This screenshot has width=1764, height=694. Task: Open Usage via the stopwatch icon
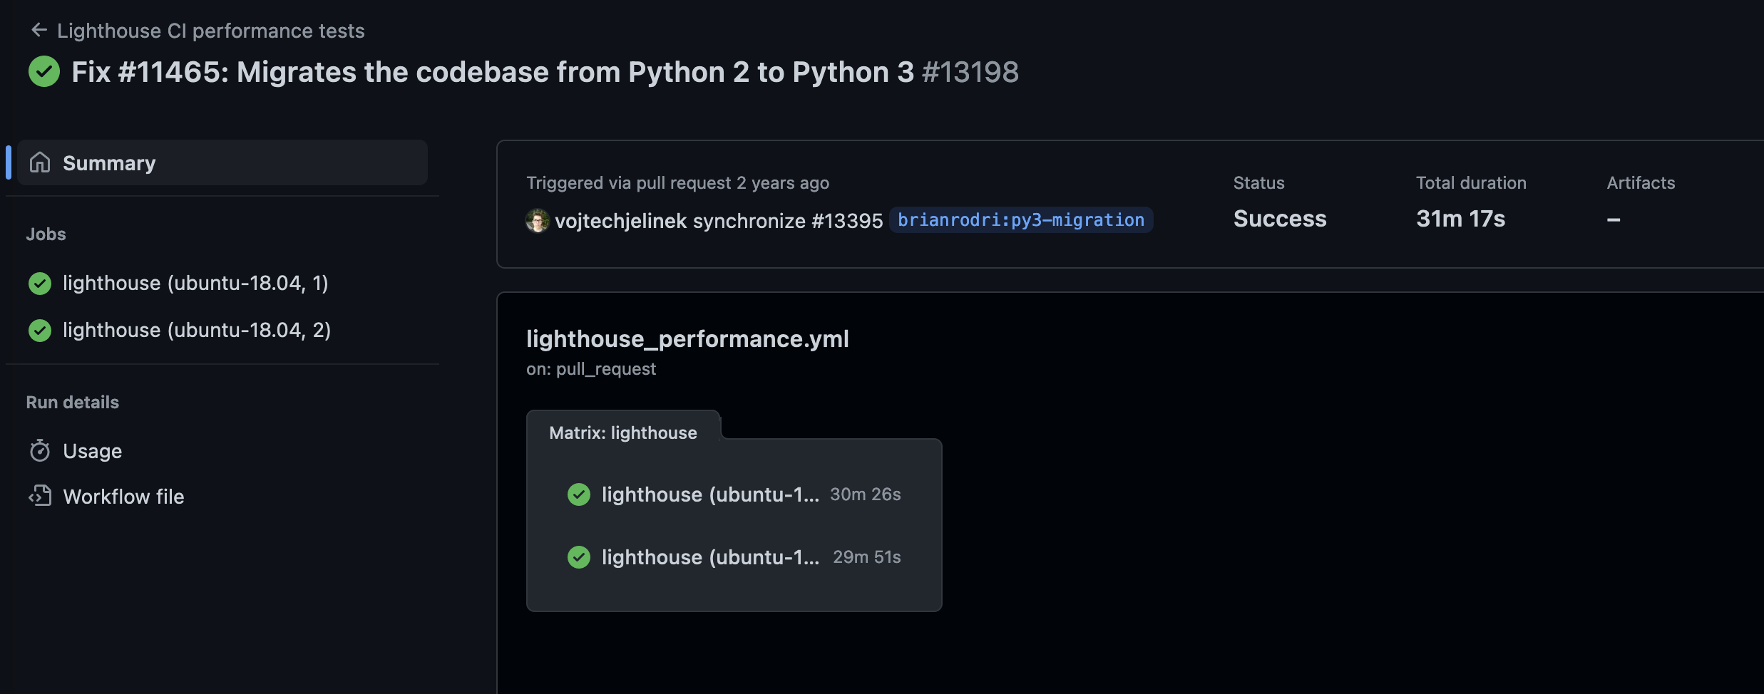[x=41, y=450]
